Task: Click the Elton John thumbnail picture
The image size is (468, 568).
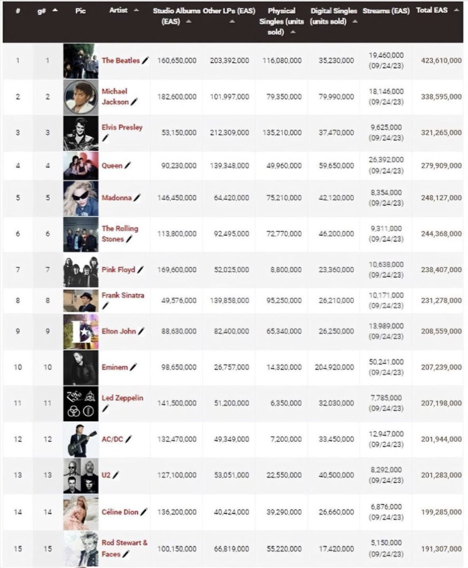Action: [80, 332]
